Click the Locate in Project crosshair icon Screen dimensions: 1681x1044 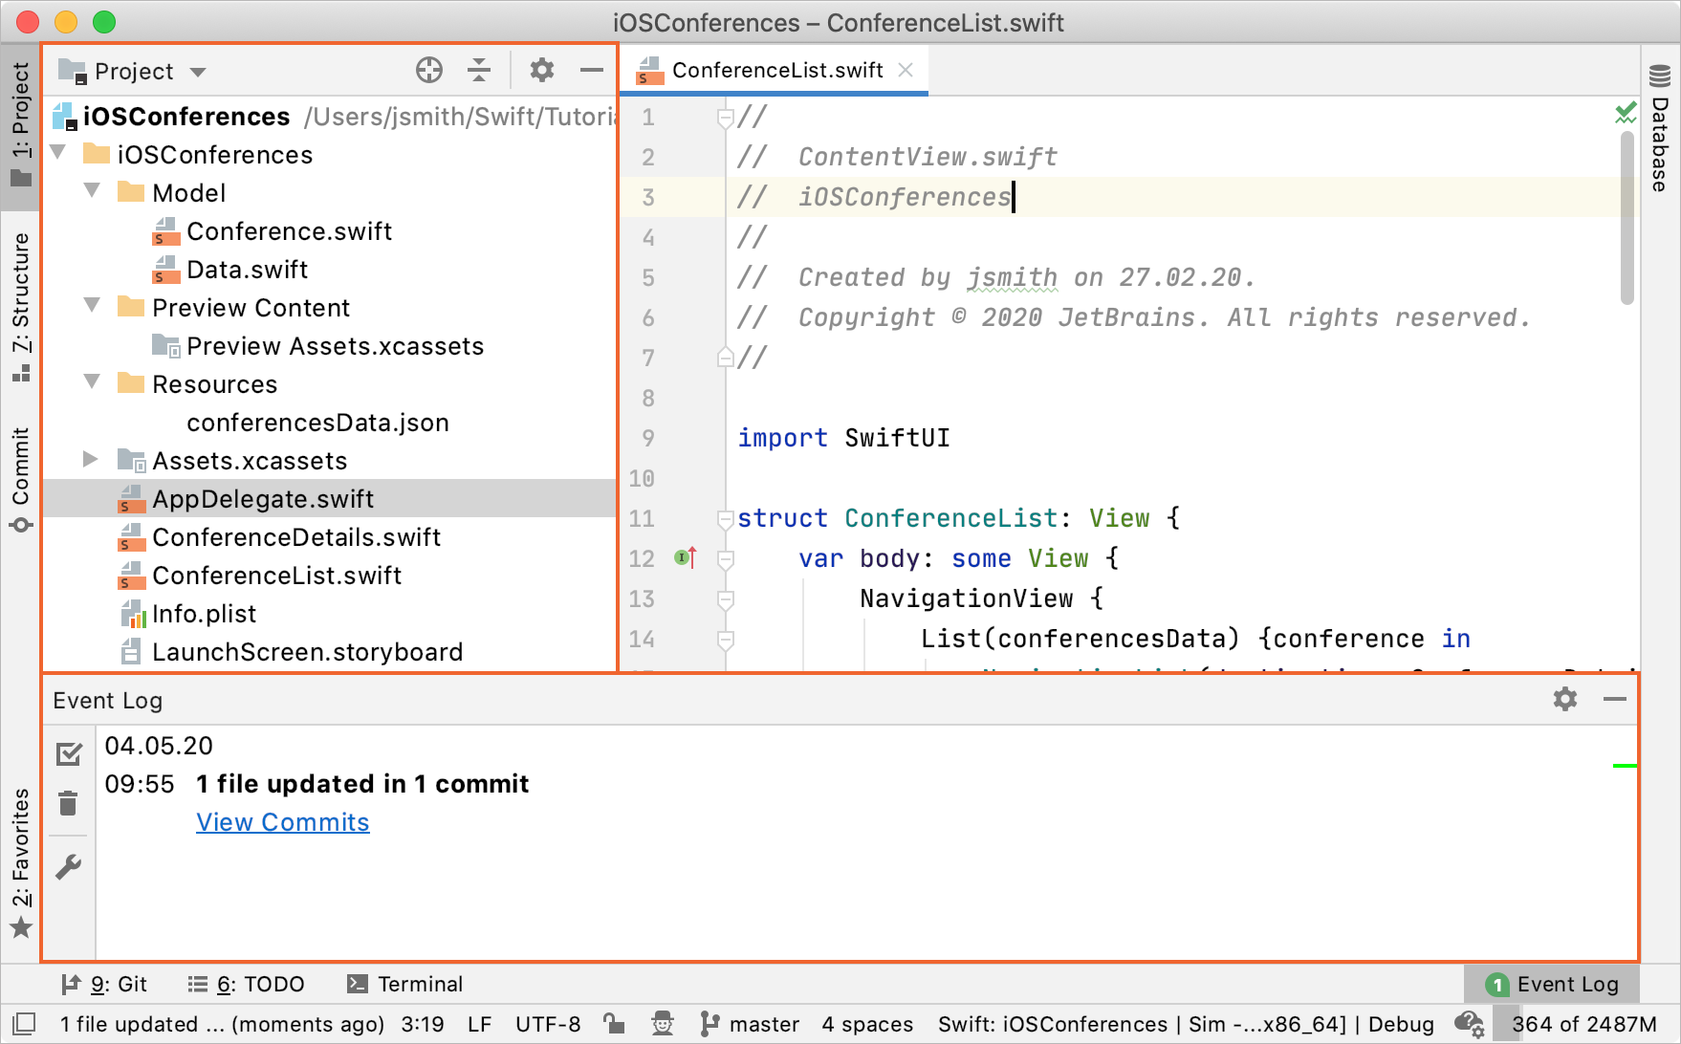429,70
